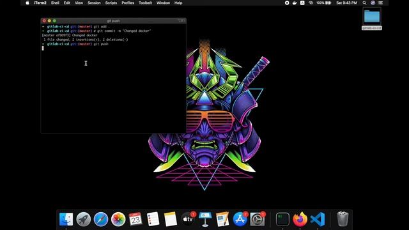Screen dimensions: 409x230
Task: Open Notes app in the dock
Action: click(x=171, y=219)
